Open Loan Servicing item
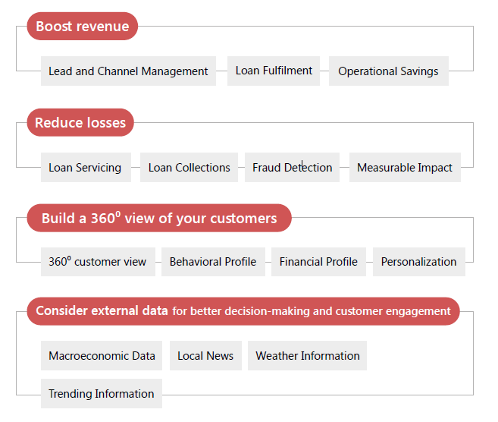 86,167
